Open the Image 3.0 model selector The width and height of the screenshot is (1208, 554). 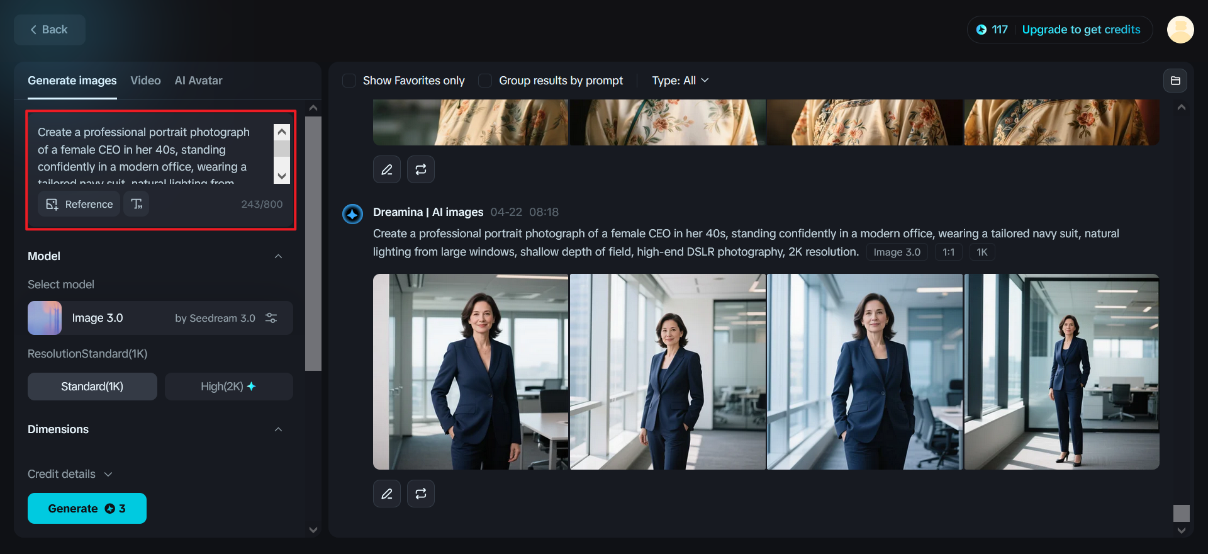[160, 318]
